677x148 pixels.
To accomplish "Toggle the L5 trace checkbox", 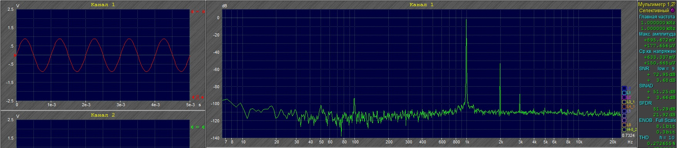I will pyautogui.click(x=624, y=111).
